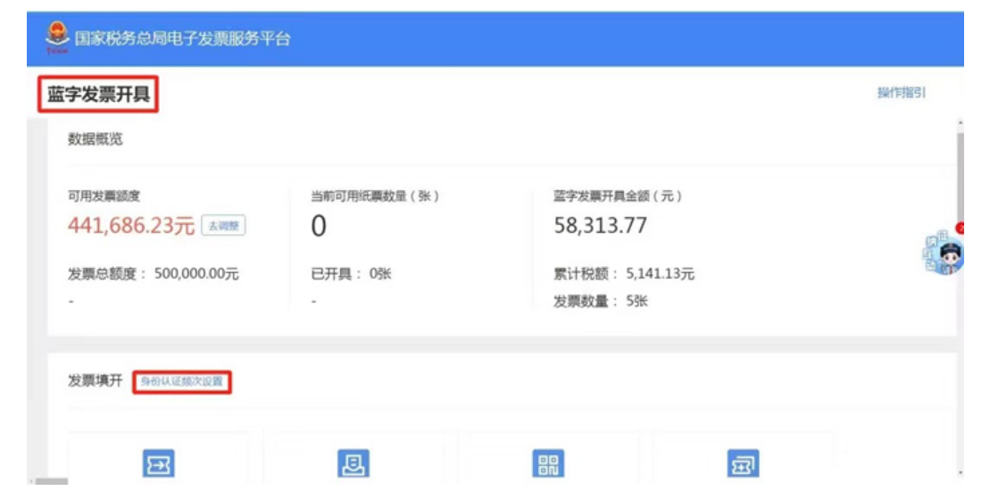This screenshot has height=499, width=990.
Task: Click the 累计税额 5,141.13元 text
Action: click(x=624, y=274)
